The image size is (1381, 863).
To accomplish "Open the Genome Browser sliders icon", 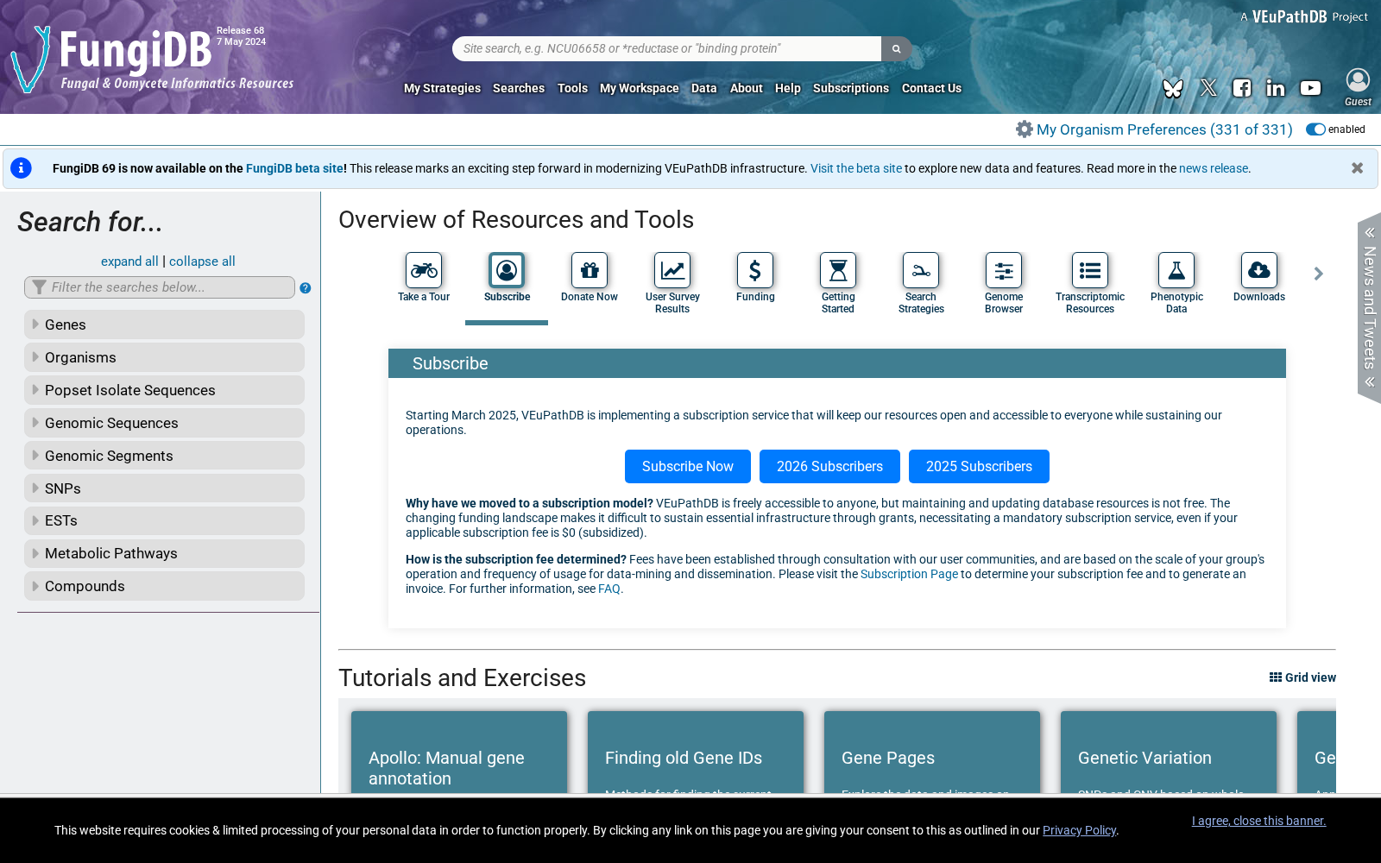I will pyautogui.click(x=1004, y=270).
